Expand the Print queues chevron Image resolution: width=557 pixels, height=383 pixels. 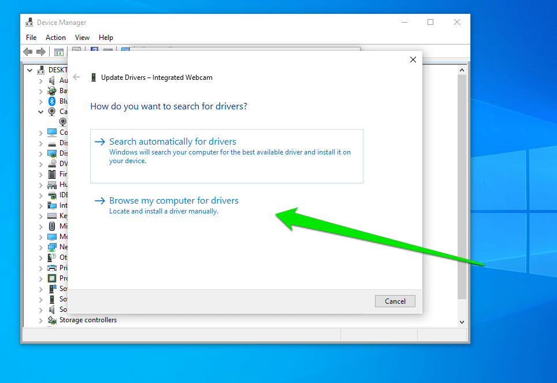40,268
